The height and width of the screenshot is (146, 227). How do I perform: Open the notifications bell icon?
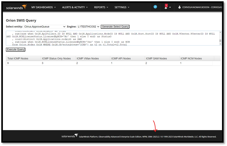166,7
